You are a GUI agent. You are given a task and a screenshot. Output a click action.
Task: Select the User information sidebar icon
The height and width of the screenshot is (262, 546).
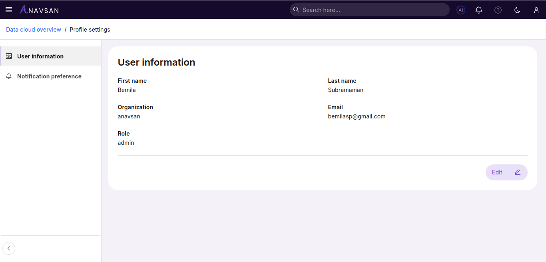[x=9, y=56]
